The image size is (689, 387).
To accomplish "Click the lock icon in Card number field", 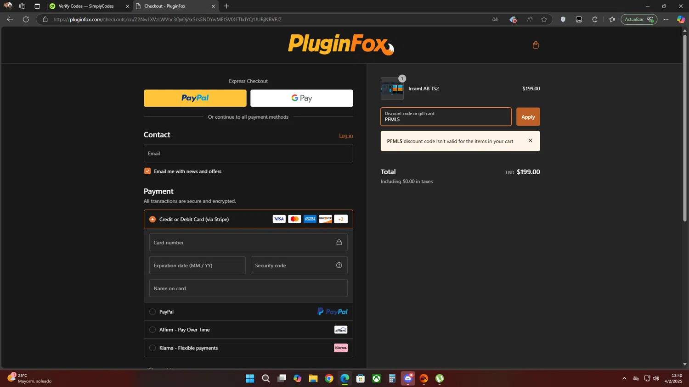I will (x=339, y=243).
